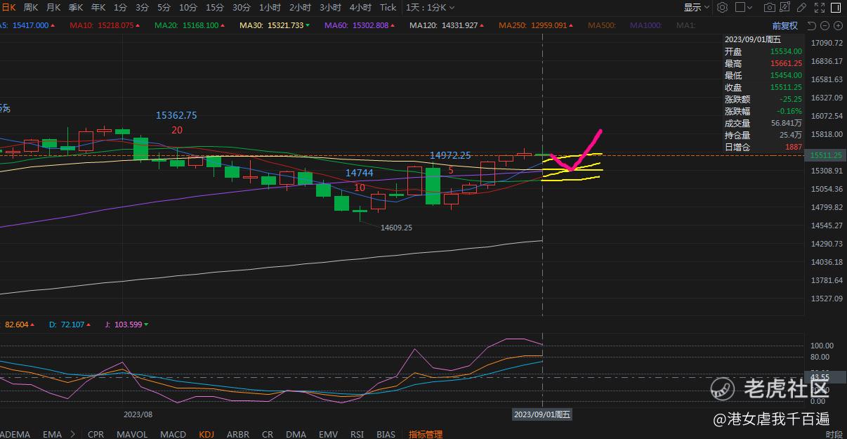The width and height of the screenshot is (847, 439).
Task: Select the Tick chart view
Action: coord(388,7)
